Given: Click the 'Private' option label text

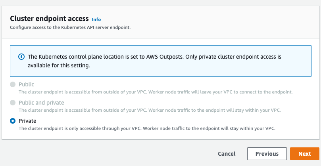Looking at the screenshot, I should pos(27,121).
